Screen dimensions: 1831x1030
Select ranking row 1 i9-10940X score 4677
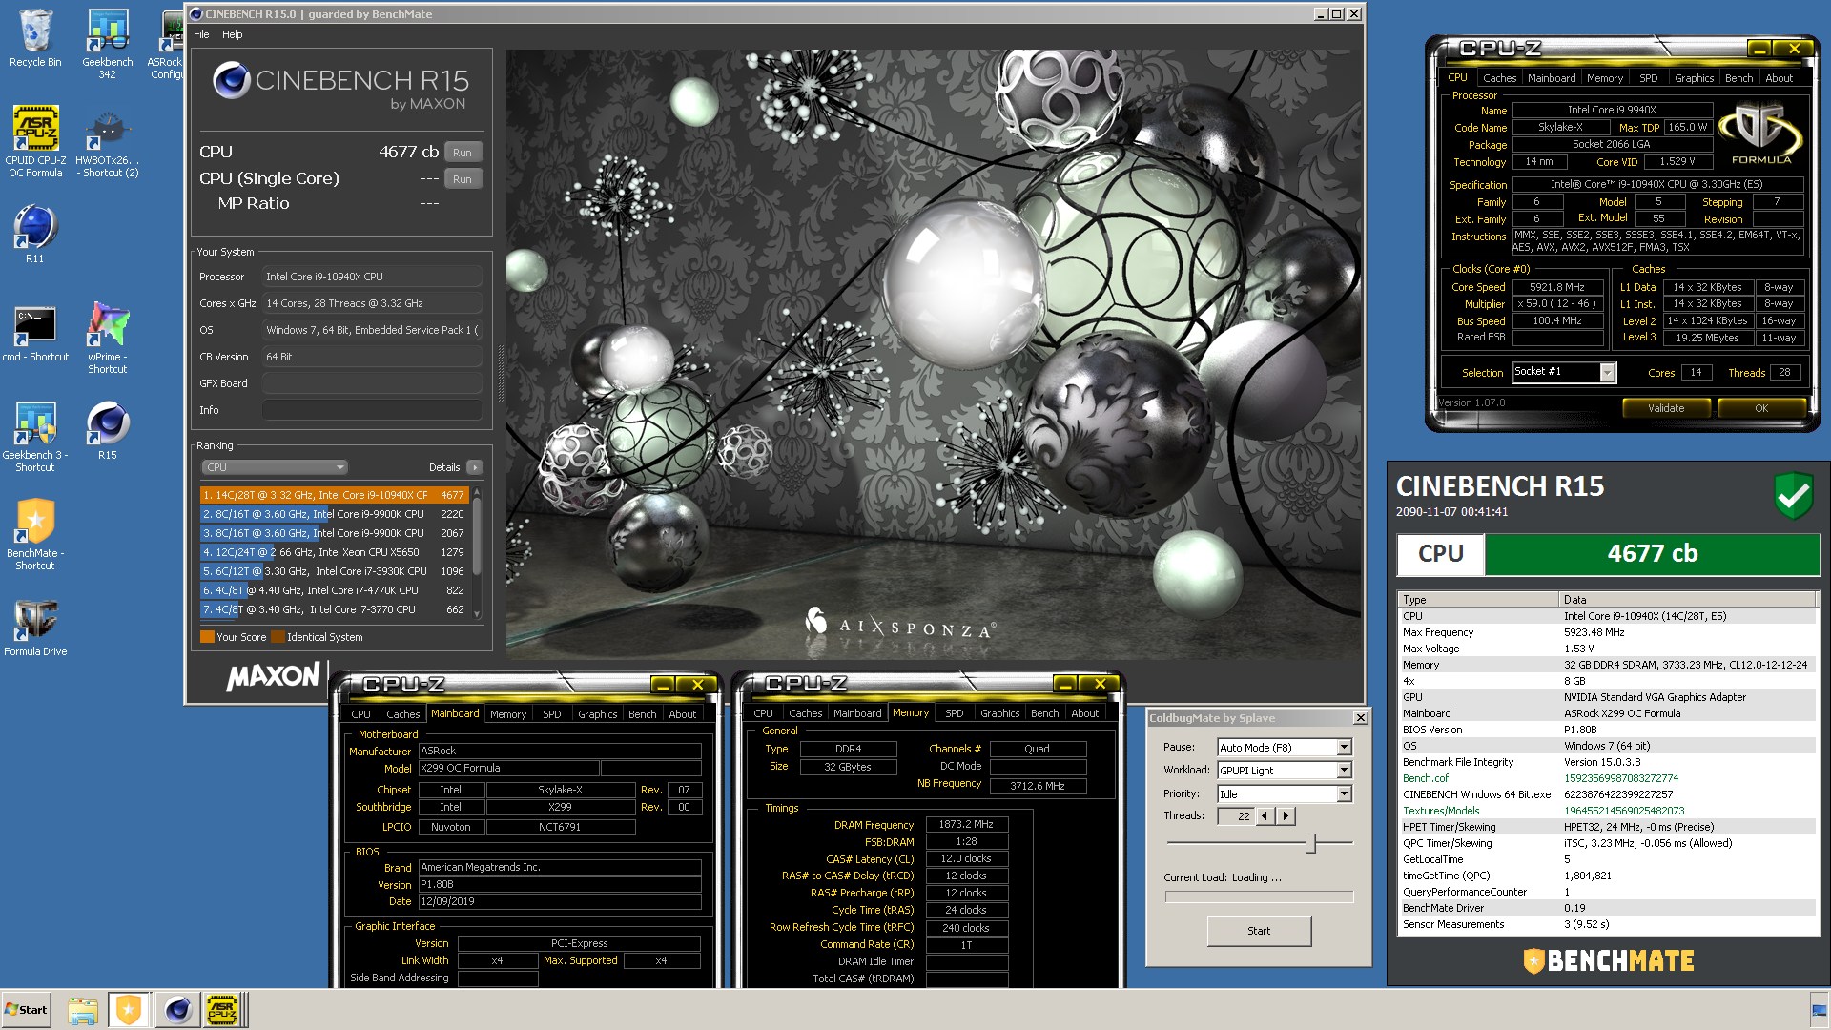point(334,495)
